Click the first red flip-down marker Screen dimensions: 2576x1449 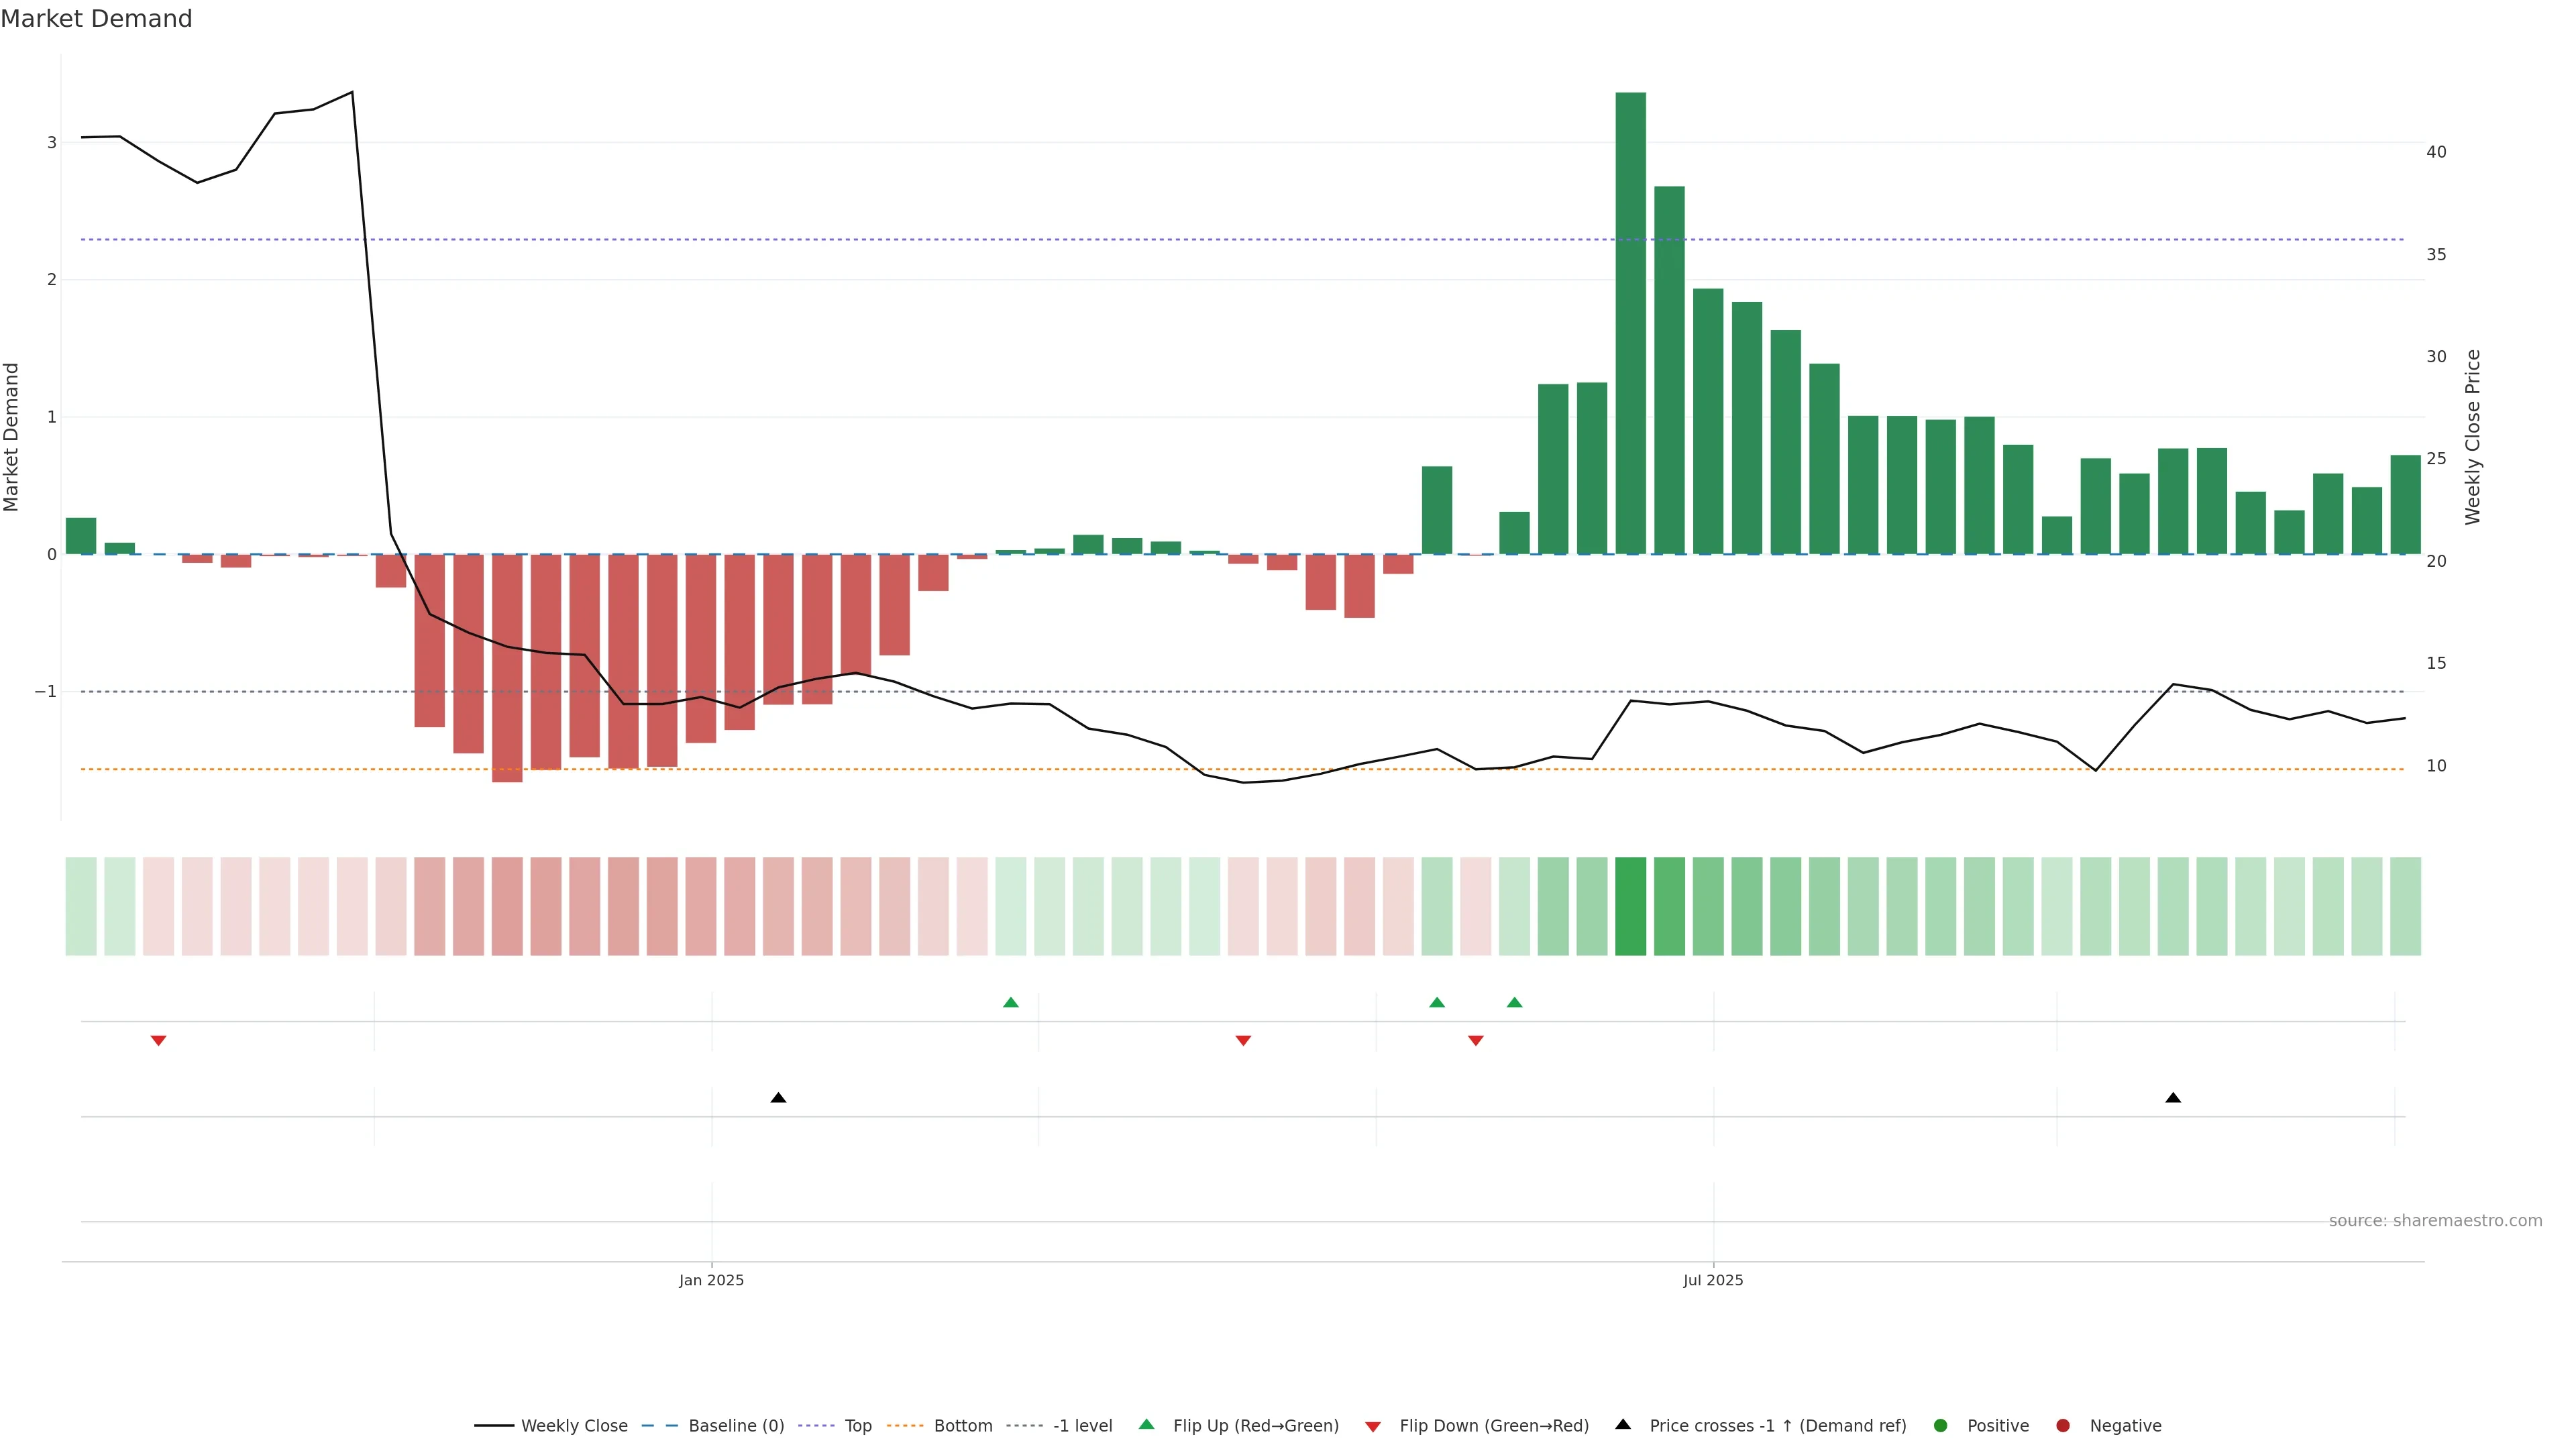158,1041
